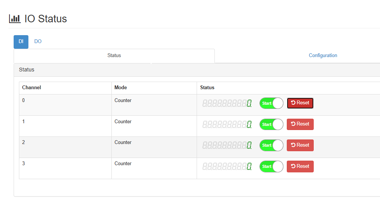Toggle the Start switch for channel 2
This screenshot has width=380, height=206.
271,145
